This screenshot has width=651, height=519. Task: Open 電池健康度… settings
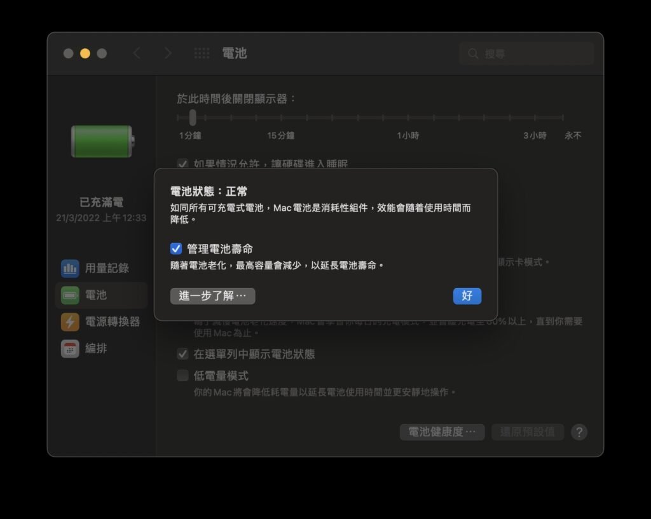(x=442, y=432)
